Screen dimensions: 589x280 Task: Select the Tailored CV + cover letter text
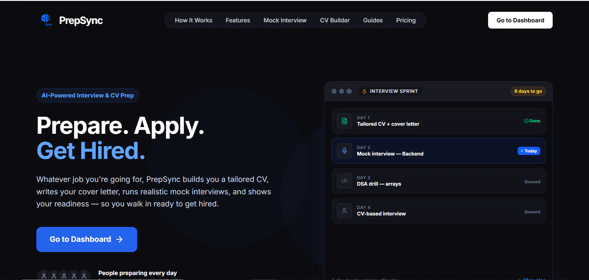coord(388,124)
